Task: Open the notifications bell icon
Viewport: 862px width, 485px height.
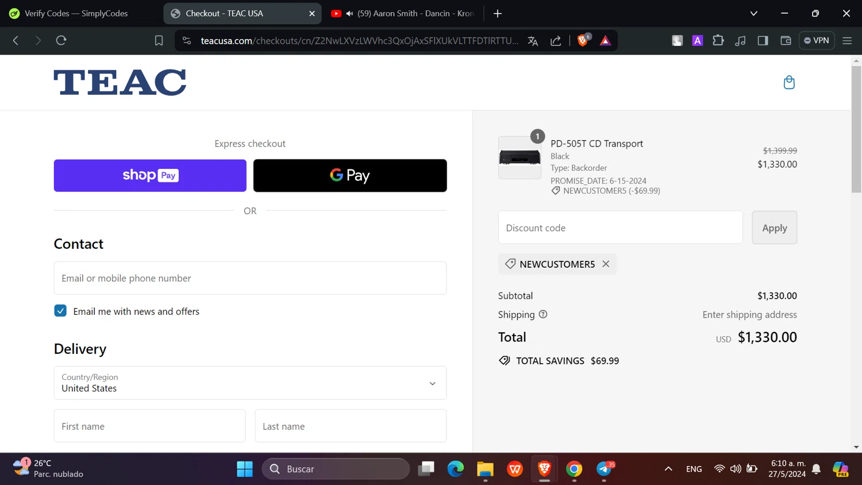Action: tap(816, 469)
